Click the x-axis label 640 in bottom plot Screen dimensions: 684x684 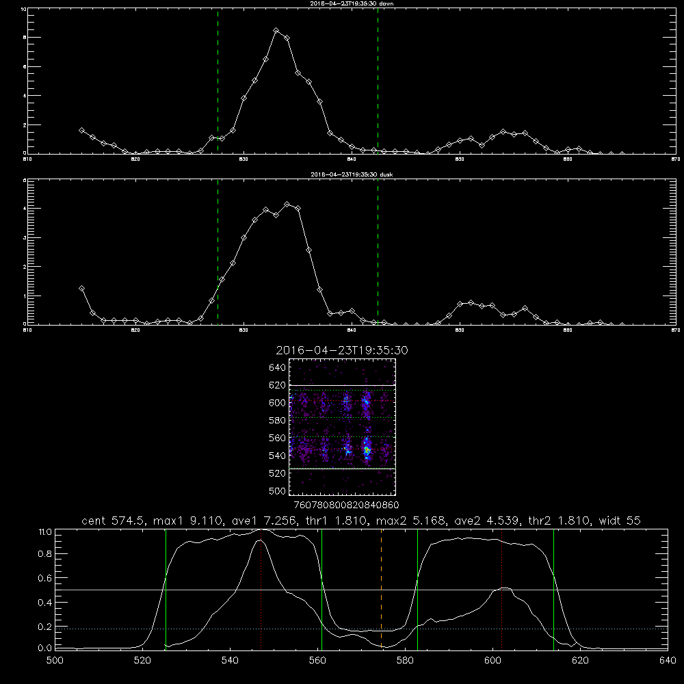pos(668,661)
